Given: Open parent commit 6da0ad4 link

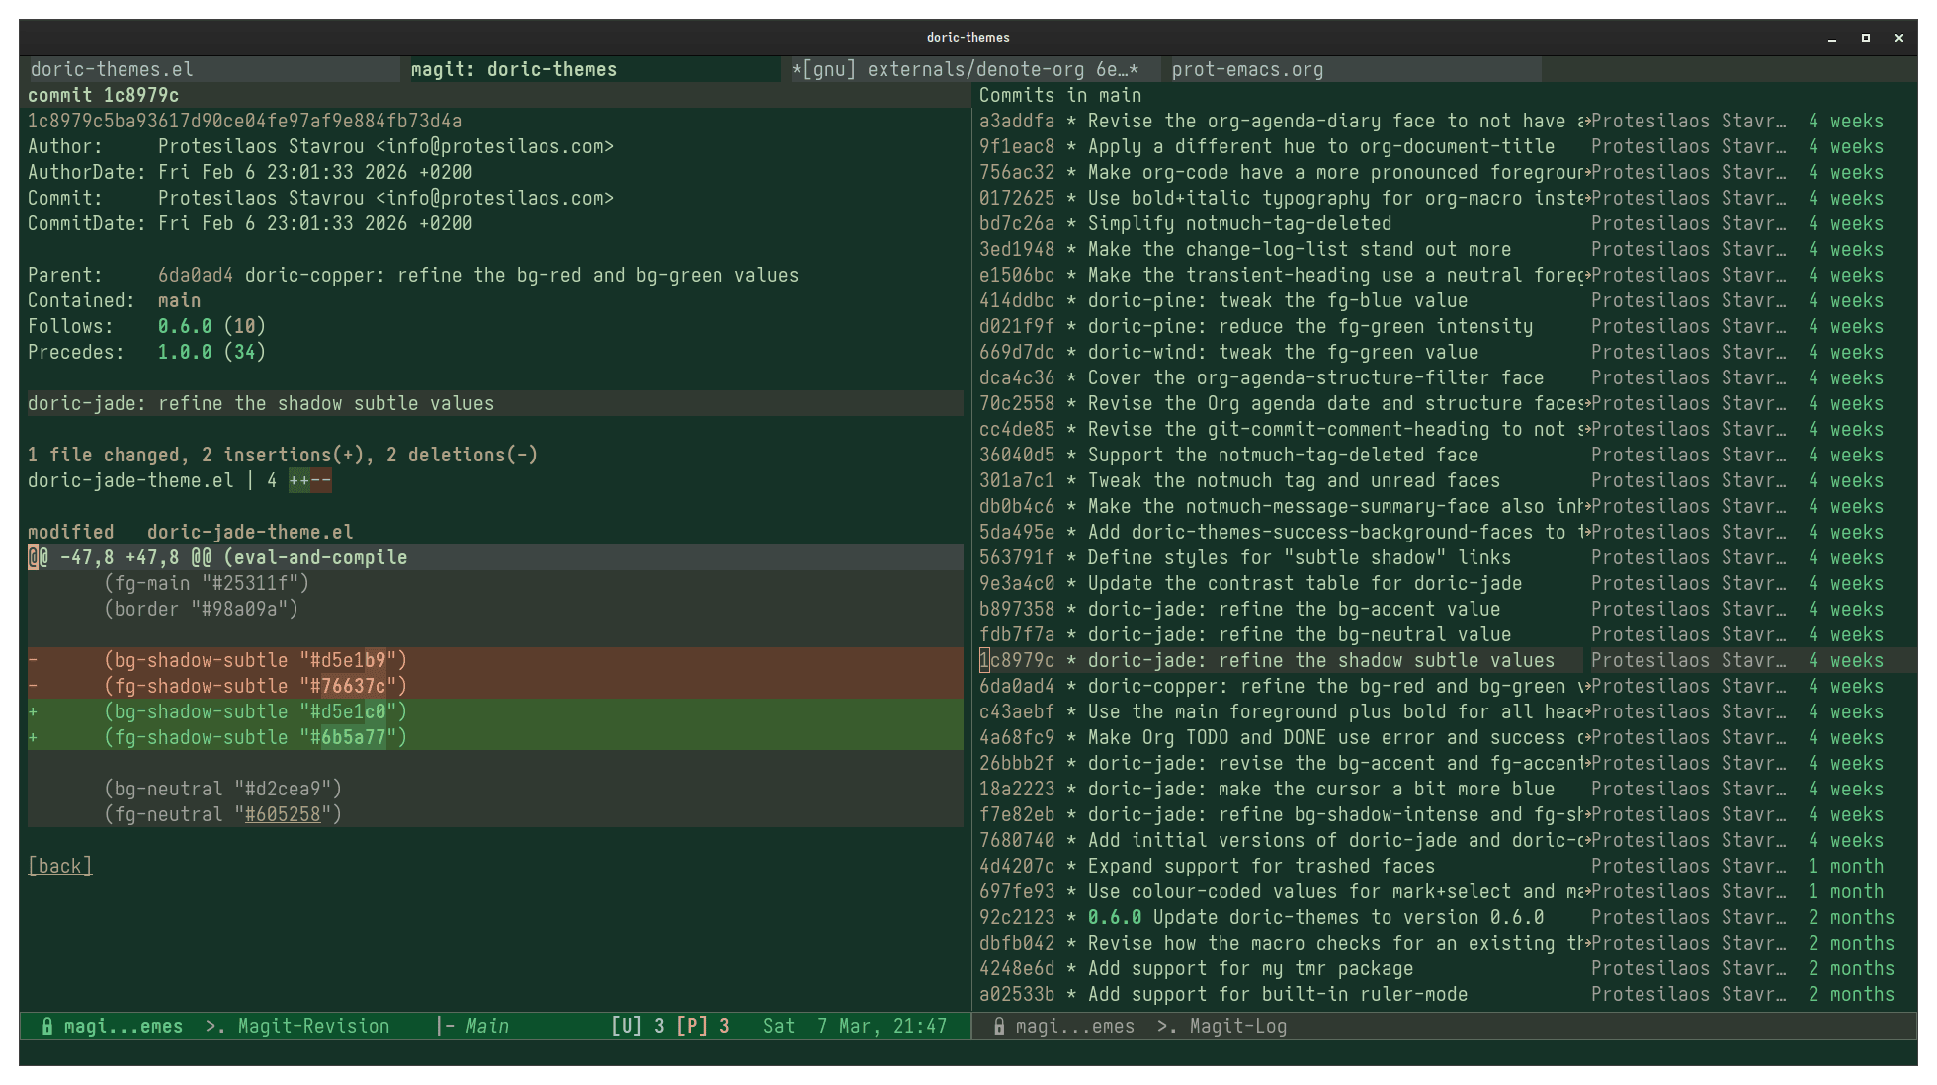Looking at the screenshot, I should click(196, 275).
